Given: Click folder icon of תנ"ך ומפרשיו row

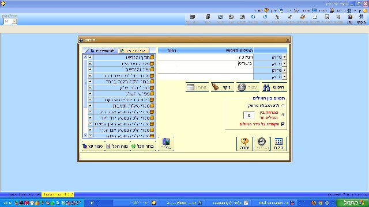Looking at the screenshot, I should click(152, 57).
